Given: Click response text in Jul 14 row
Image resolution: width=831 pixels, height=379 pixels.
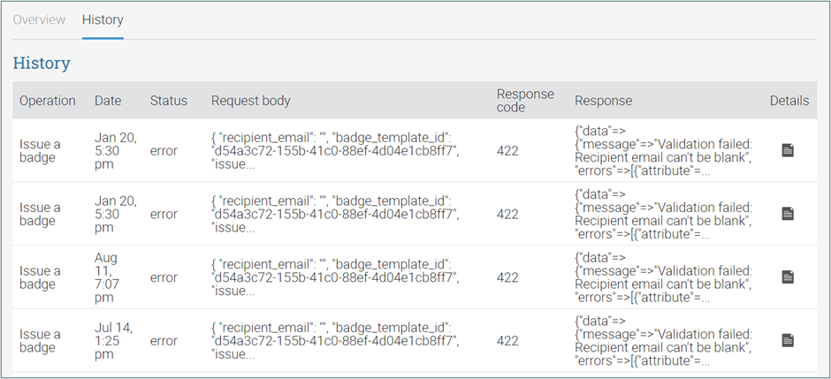Looking at the screenshot, I should click(664, 341).
